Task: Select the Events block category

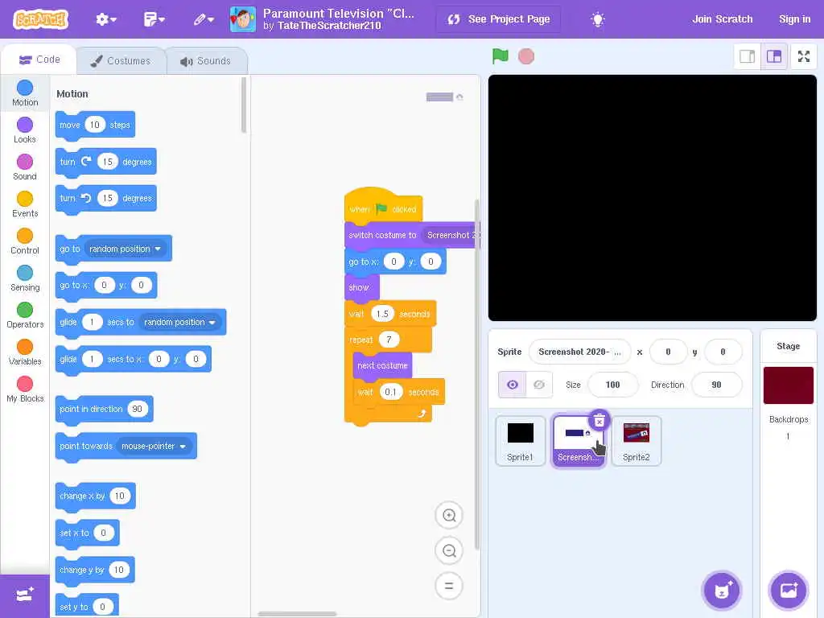Action: pos(25,204)
